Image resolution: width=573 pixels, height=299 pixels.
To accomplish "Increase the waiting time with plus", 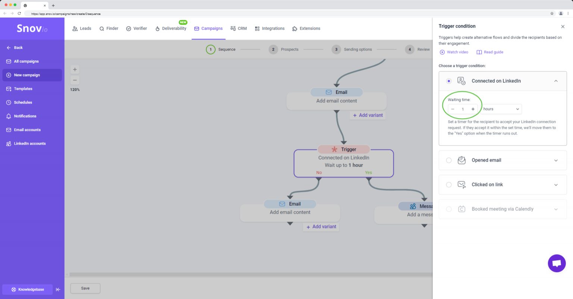I will [x=473, y=109].
